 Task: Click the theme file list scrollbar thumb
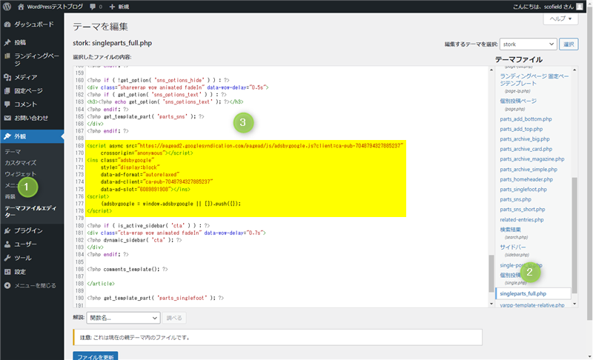point(574,235)
